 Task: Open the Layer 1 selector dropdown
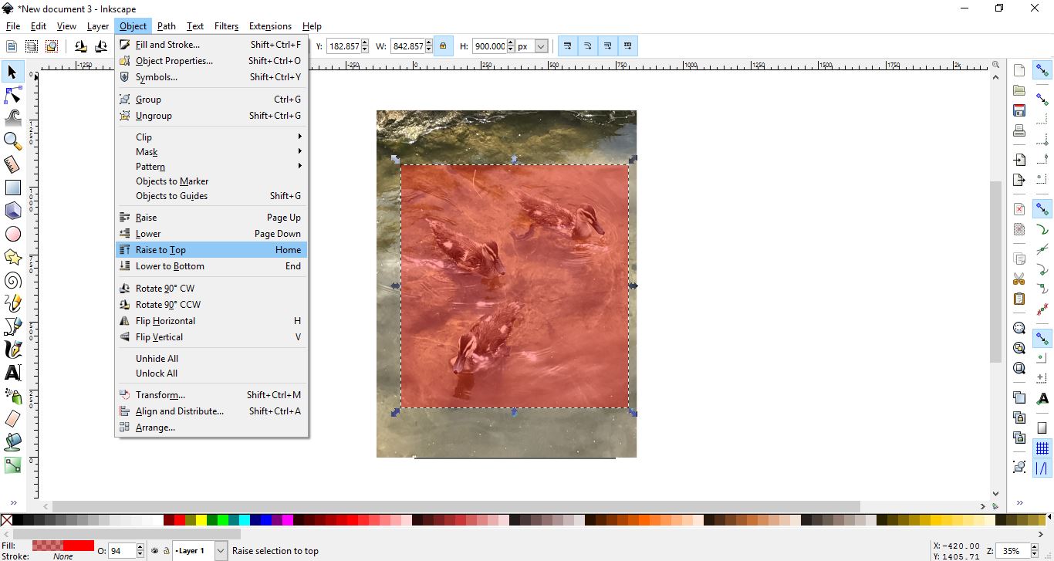[221, 551]
